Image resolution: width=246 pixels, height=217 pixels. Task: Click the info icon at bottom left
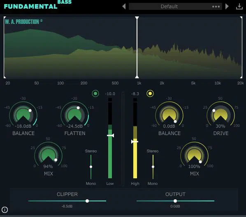click(5, 210)
